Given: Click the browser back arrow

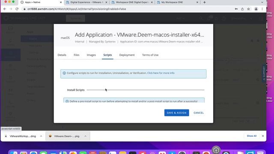Looking at the screenshot, I should coord(5,9).
